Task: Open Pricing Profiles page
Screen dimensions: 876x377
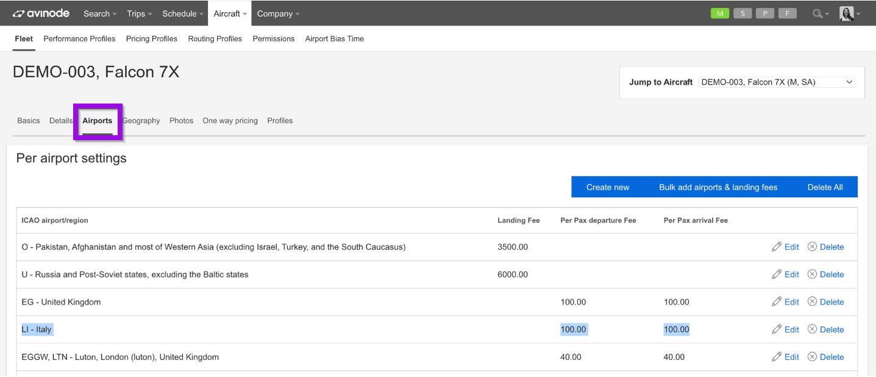Action: click(x=152, y=38)
